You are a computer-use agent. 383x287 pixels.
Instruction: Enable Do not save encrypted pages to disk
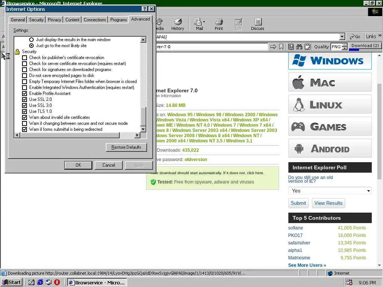24,75
